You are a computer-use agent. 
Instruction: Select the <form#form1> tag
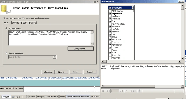click(52, 97)
